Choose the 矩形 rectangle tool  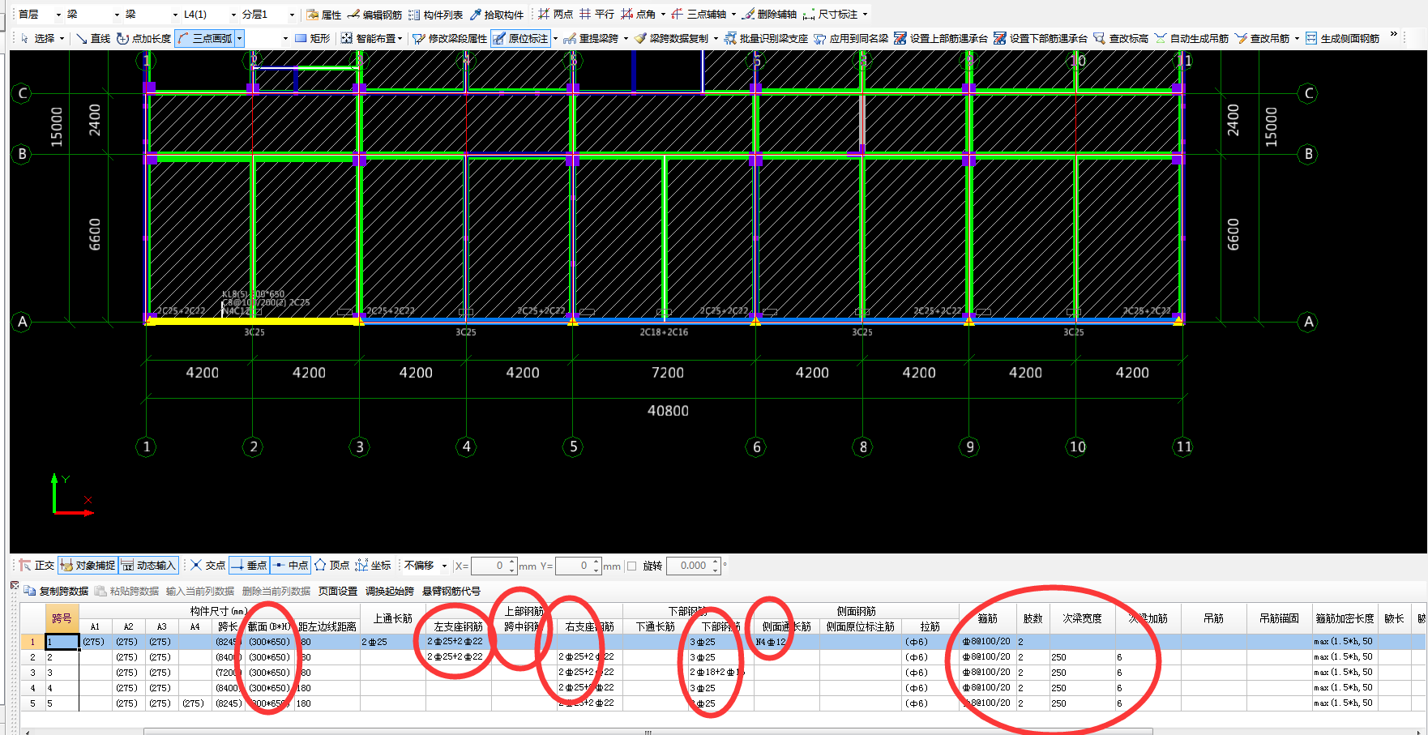point(313,38)
